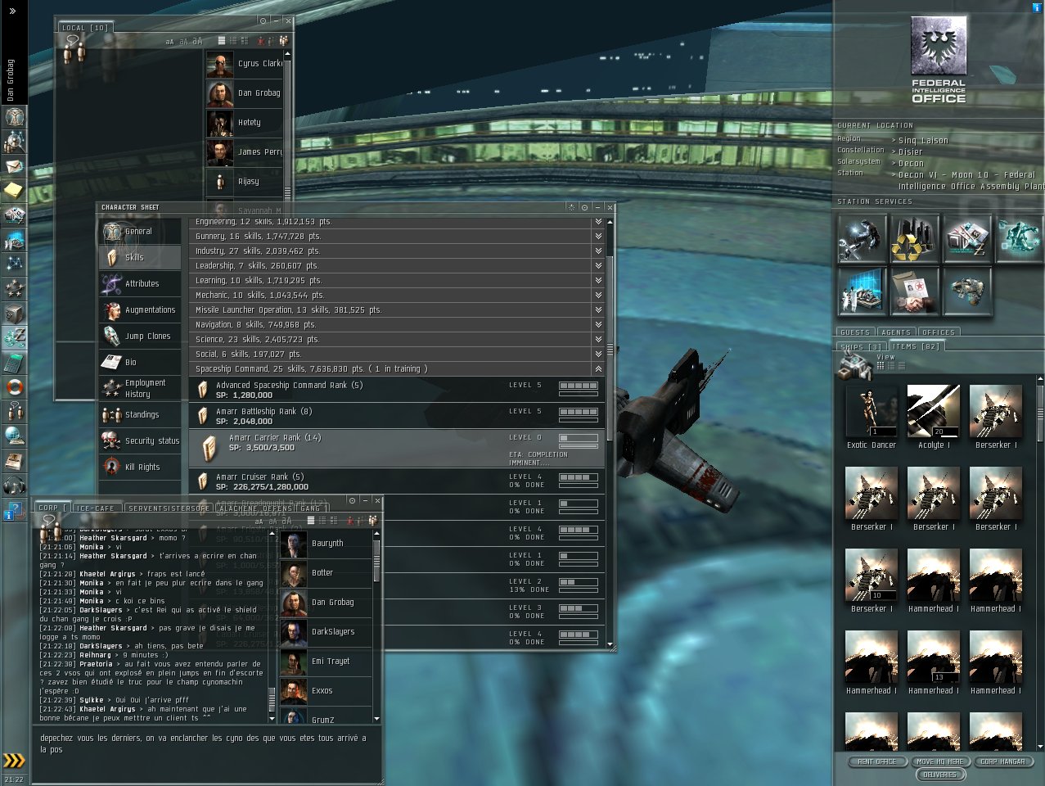Open the headphones Jukebox icon
This screenshot has height=786, width=1045.
pos(14,486)
